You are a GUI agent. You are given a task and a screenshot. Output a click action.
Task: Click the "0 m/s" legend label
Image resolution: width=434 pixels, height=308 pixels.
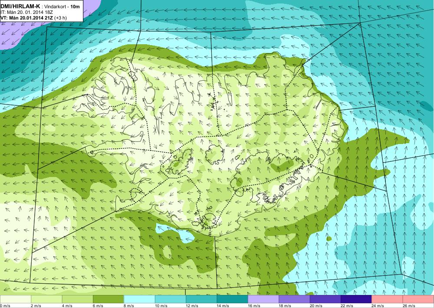coord(5,306)
